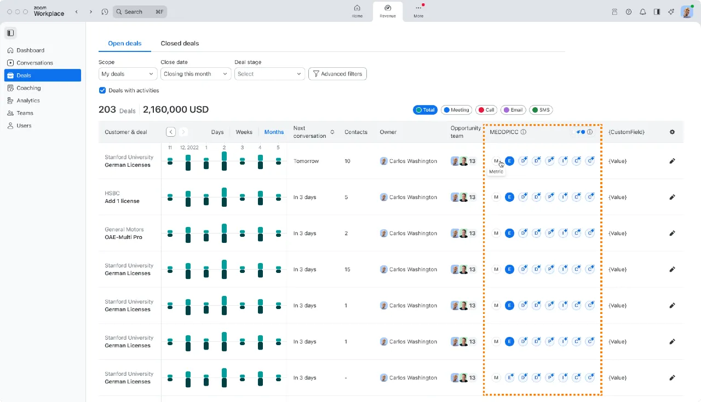Screen dimensions: 701x402
Task: Go back with the title bar arrow
Action: [76, 11]
